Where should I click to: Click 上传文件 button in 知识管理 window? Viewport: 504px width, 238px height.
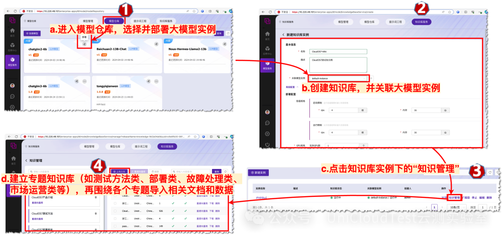pos(119,171)
